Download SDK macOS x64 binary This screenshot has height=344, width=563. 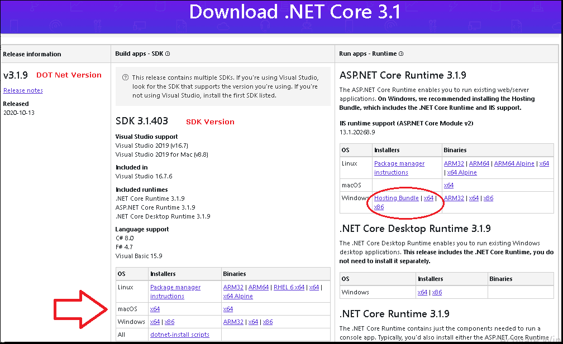tap(228, 309)
